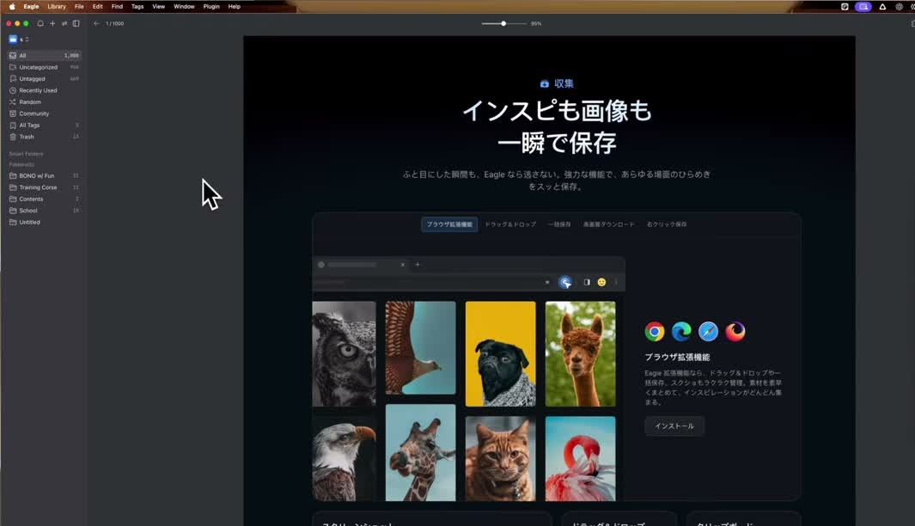Screen dimensions: 915x526
Task: Select the All items category
Action: pos(45,56)
